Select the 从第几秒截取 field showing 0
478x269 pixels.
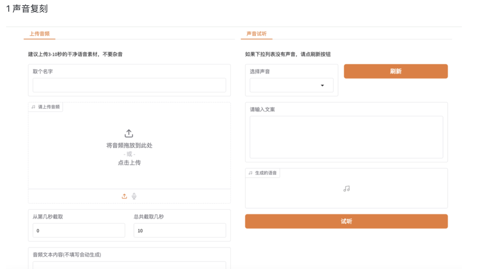click(79, 230)
